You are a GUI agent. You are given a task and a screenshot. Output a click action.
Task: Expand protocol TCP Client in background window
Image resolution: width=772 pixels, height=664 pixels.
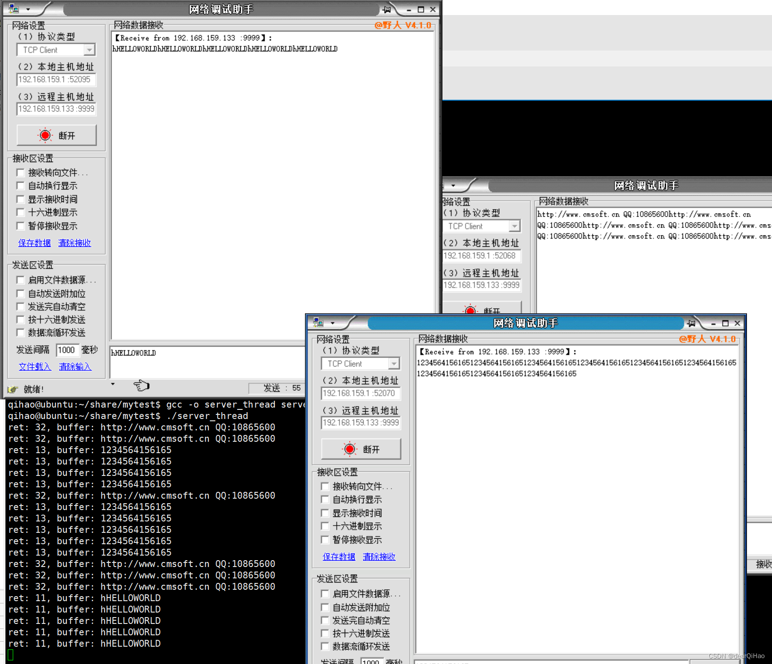(x=515, y=226)
